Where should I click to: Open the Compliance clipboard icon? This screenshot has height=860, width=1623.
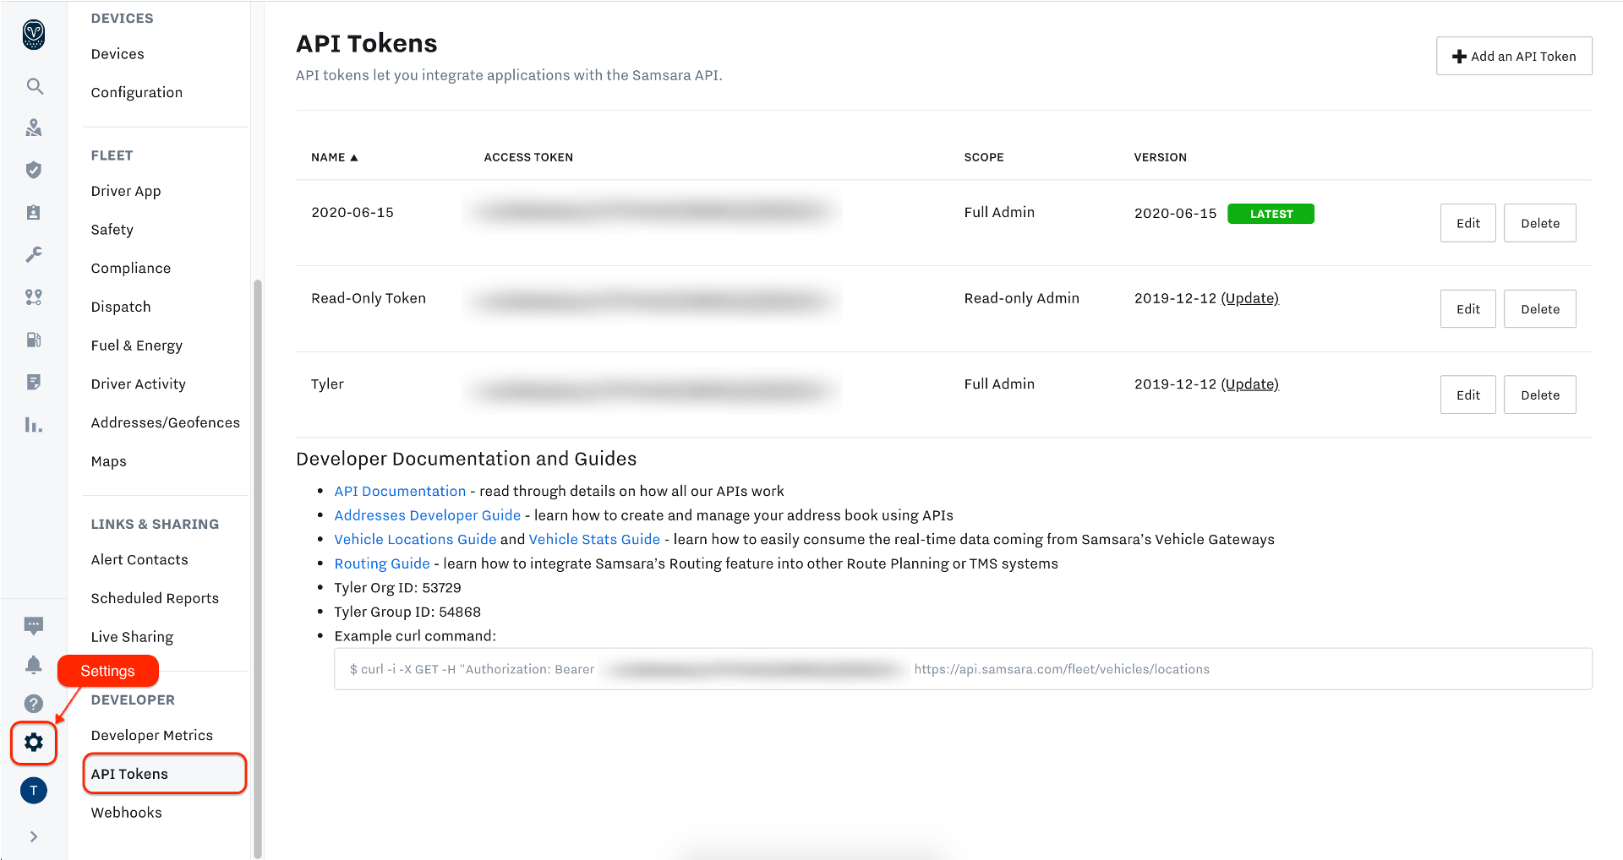click(34, 212)
